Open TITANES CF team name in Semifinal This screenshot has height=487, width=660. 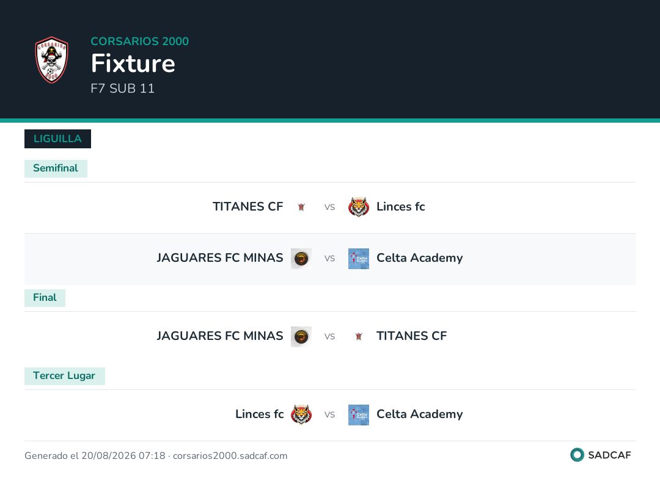point(248,207)
